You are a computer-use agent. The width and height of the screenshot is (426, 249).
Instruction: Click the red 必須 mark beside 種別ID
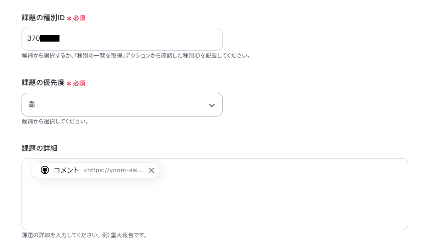coord(79,18)
